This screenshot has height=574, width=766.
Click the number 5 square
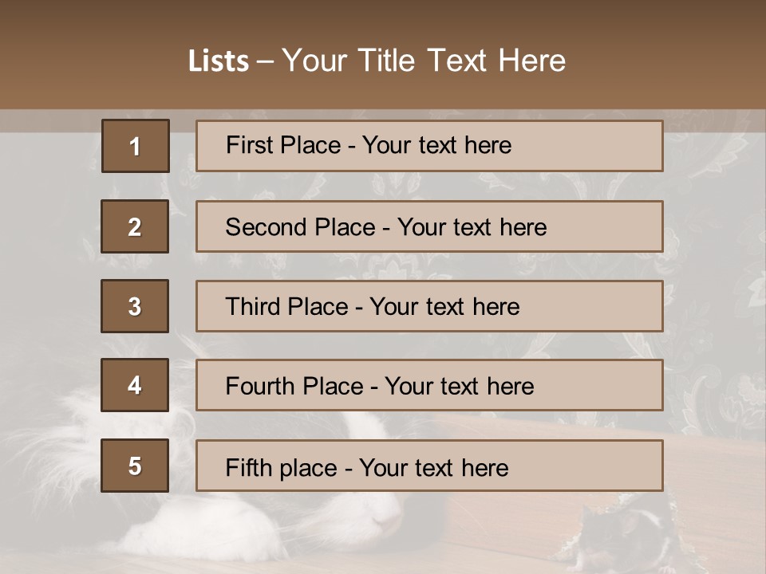pos(135,466)
